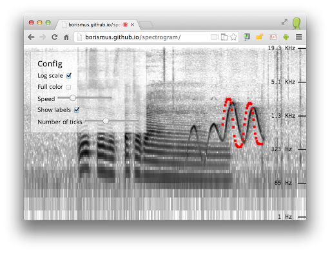The width and height of the screenshot is (330, 253).
Task: Click the forward navigation arrow
Action: pos(43,37)
